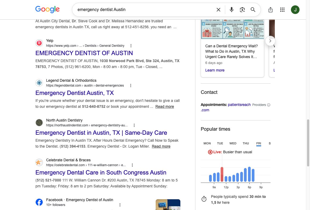Click the magnifying glass search button
The image size is (310, 210).
[x=253, y=10]
